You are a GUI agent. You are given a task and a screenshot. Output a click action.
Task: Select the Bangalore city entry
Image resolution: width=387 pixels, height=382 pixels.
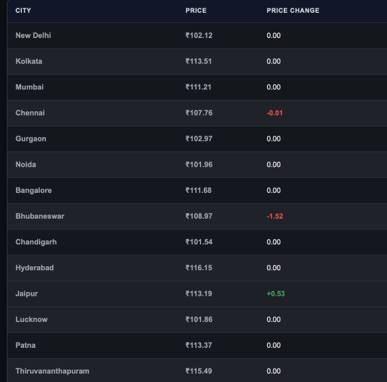coord(34,190)
